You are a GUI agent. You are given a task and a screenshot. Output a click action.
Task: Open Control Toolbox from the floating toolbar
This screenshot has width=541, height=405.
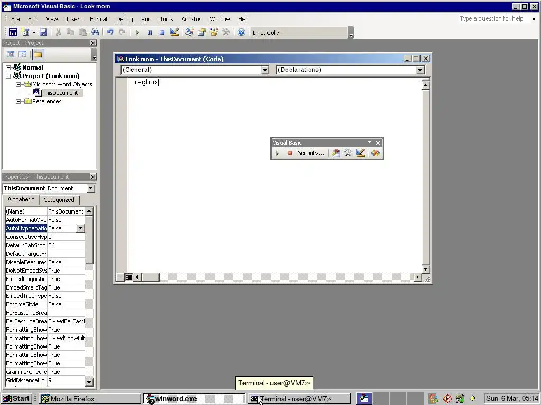click(348, 153)
